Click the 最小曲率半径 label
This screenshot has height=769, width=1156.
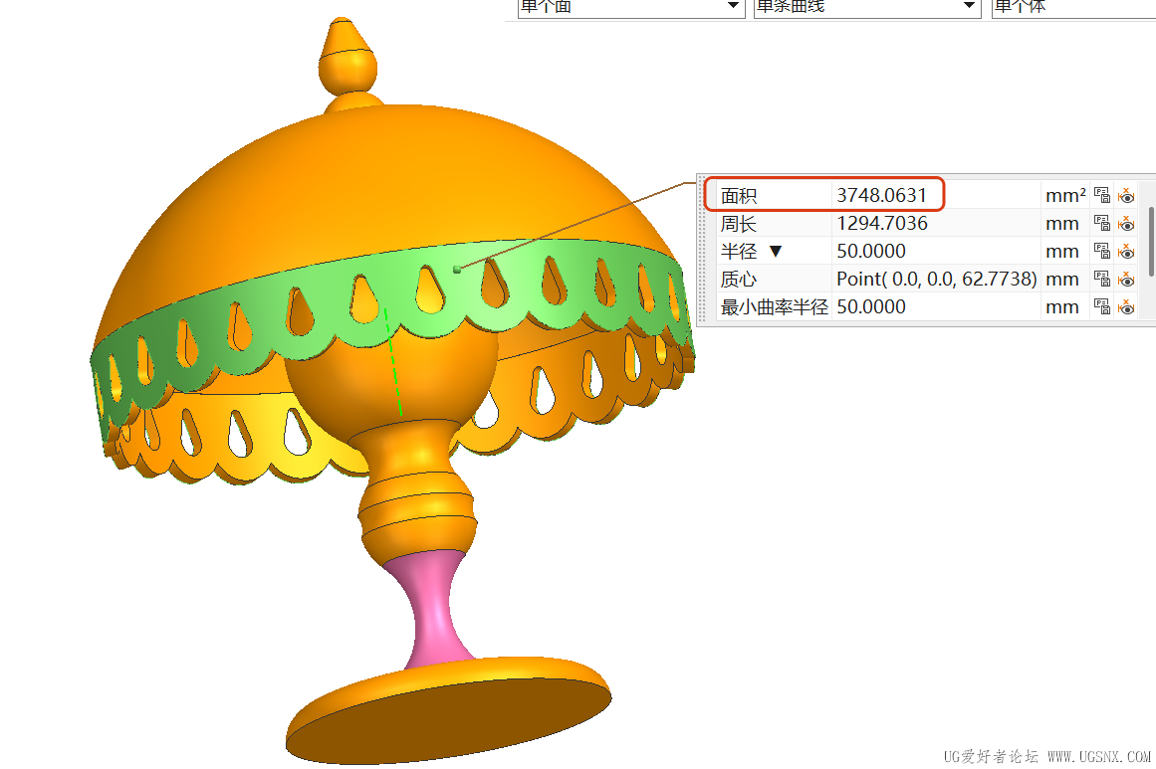point(774,307)
